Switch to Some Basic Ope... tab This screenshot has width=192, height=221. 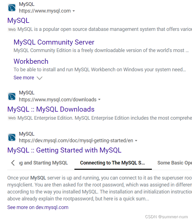point(175,163)
